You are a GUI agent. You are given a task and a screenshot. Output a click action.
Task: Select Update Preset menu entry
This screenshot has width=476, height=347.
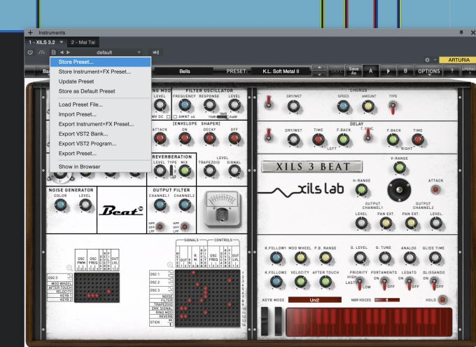[x=101, y=81]
